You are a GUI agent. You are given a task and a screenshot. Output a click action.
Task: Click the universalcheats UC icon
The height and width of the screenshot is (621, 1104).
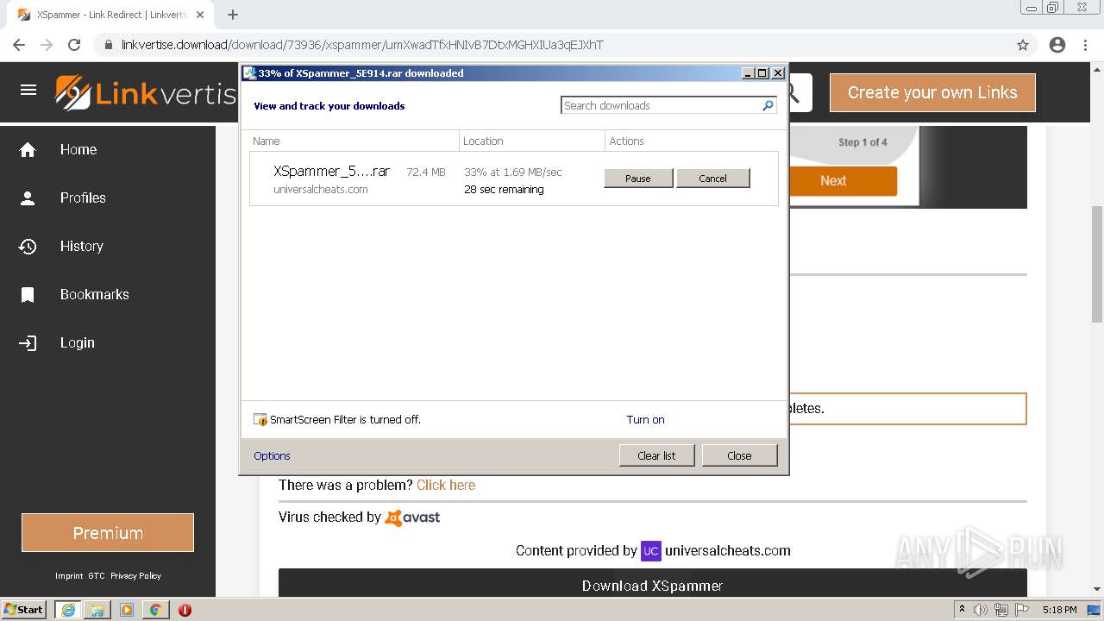pos(651,550)
